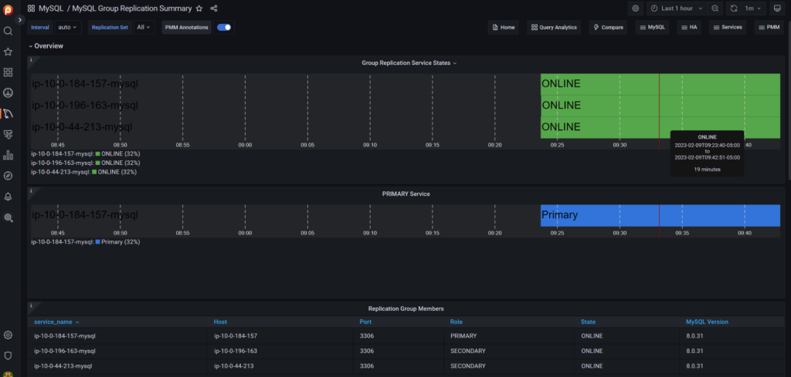Open the Replication Set All dropdown
The height and width of the screenshot is (377, 791).
[x=144, y=27]
